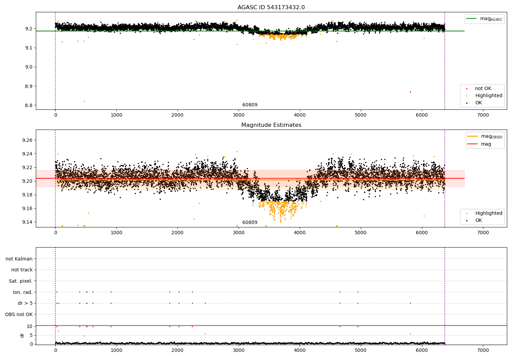Viewport: 512px width, 358px height.
Task: Click 'Highlighted' legend entry in top plot
Action: pyautogui.click(x=484, y=96)
